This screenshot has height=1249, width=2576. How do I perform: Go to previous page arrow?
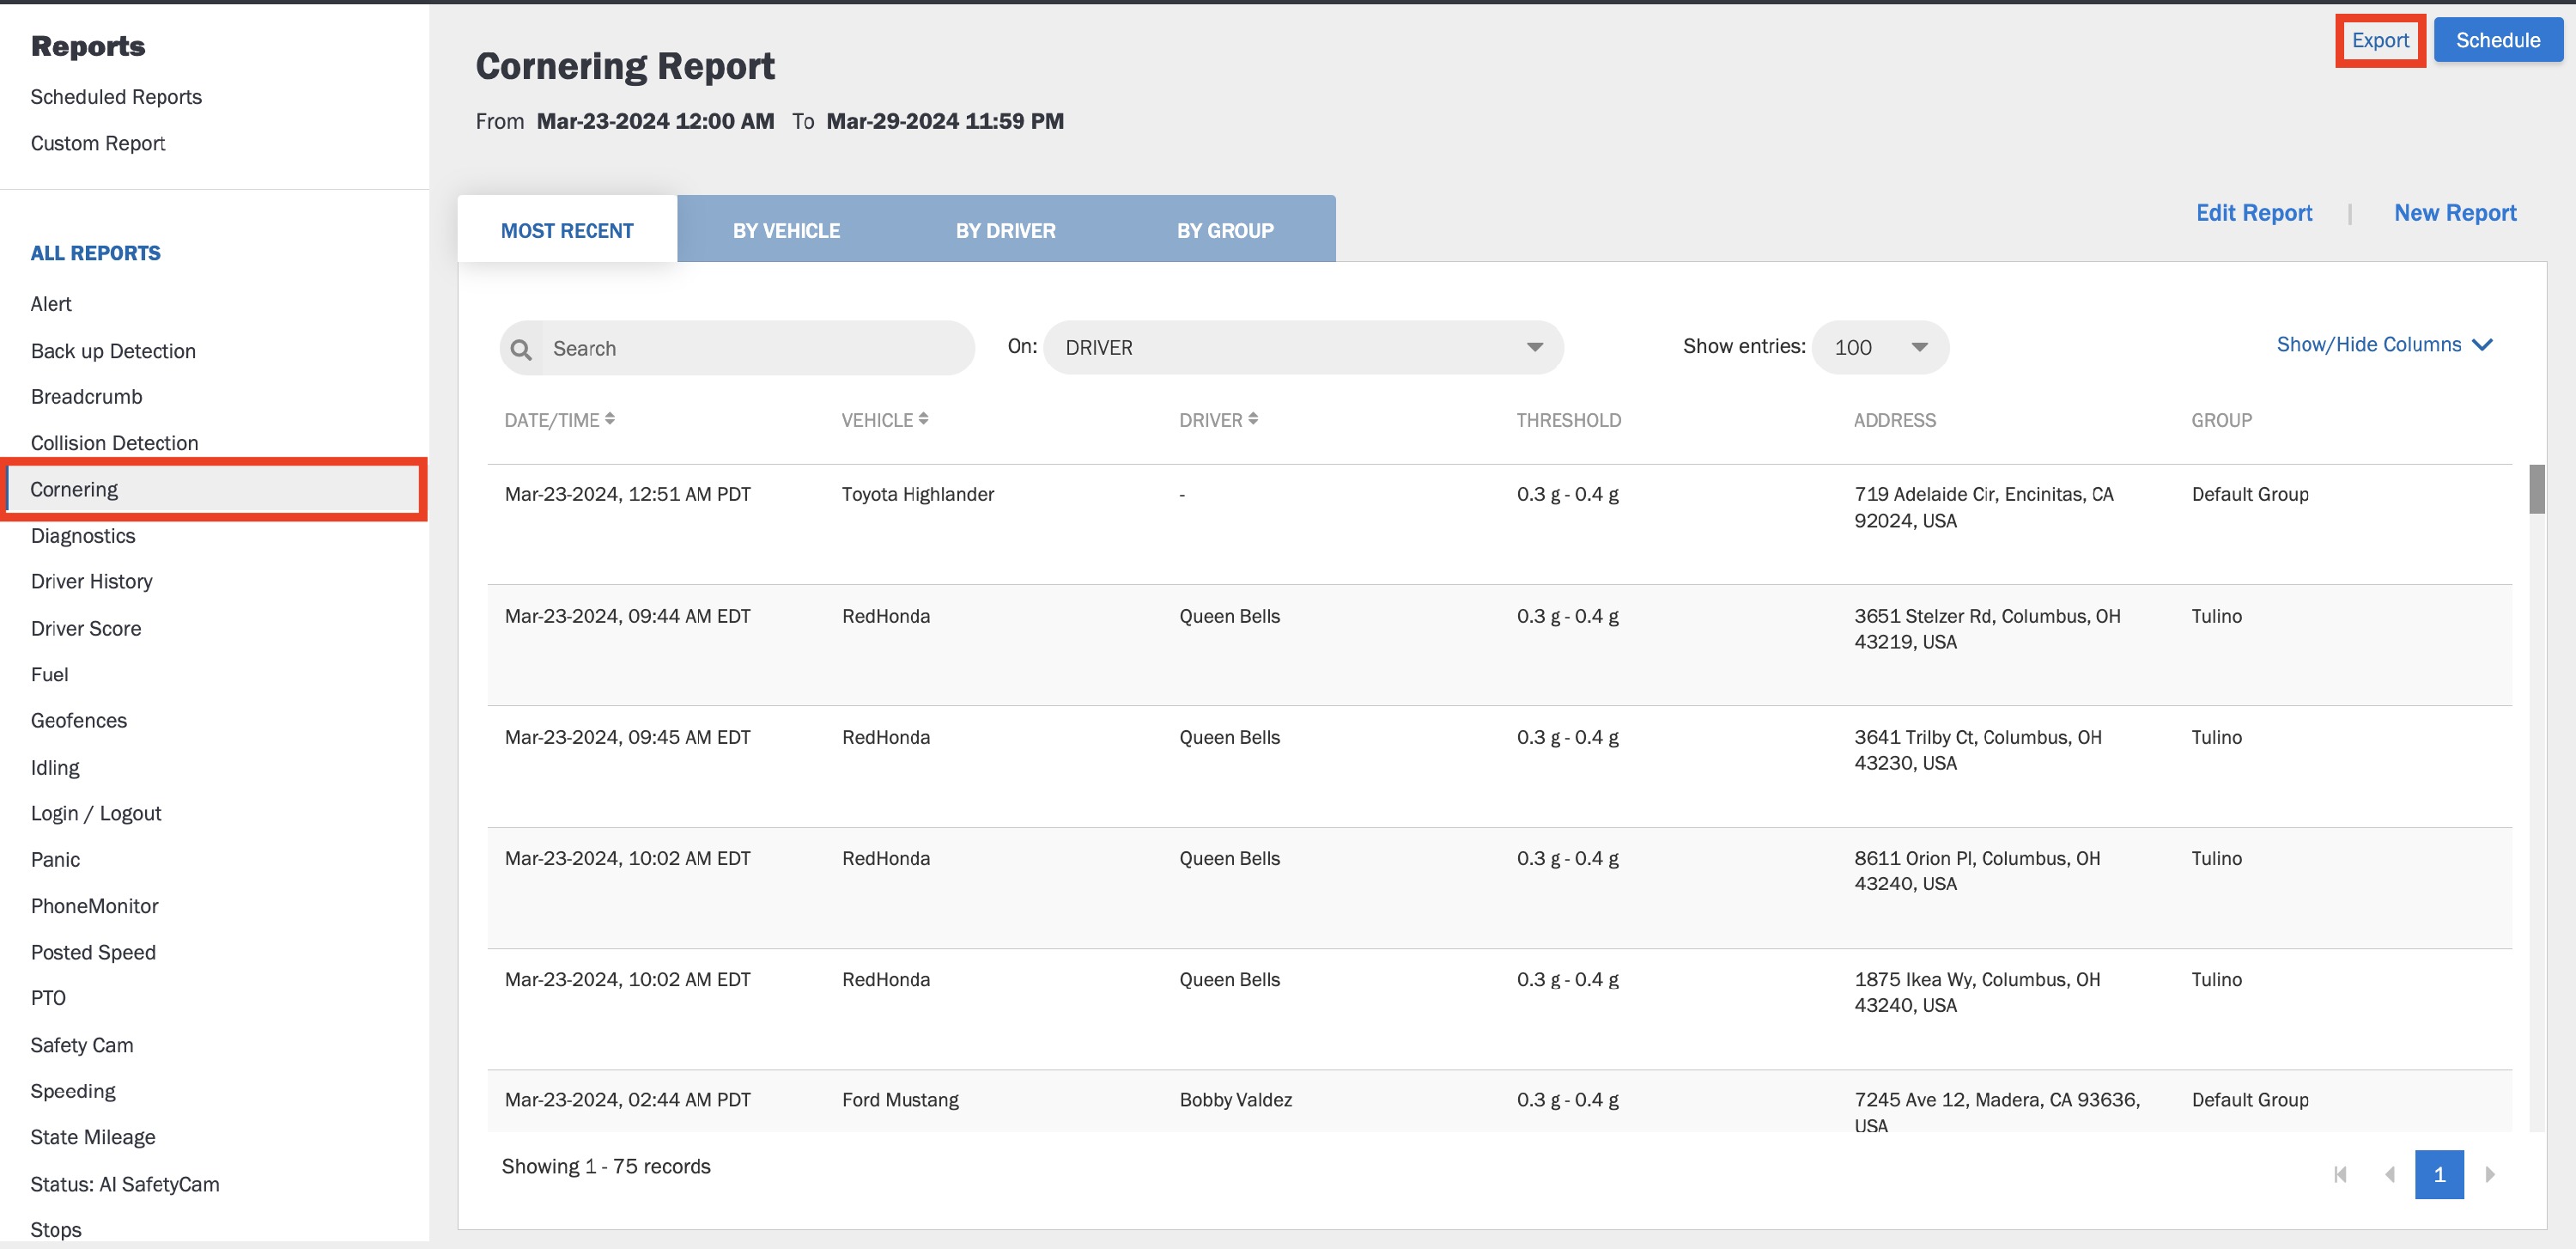pos(2389,1174)
